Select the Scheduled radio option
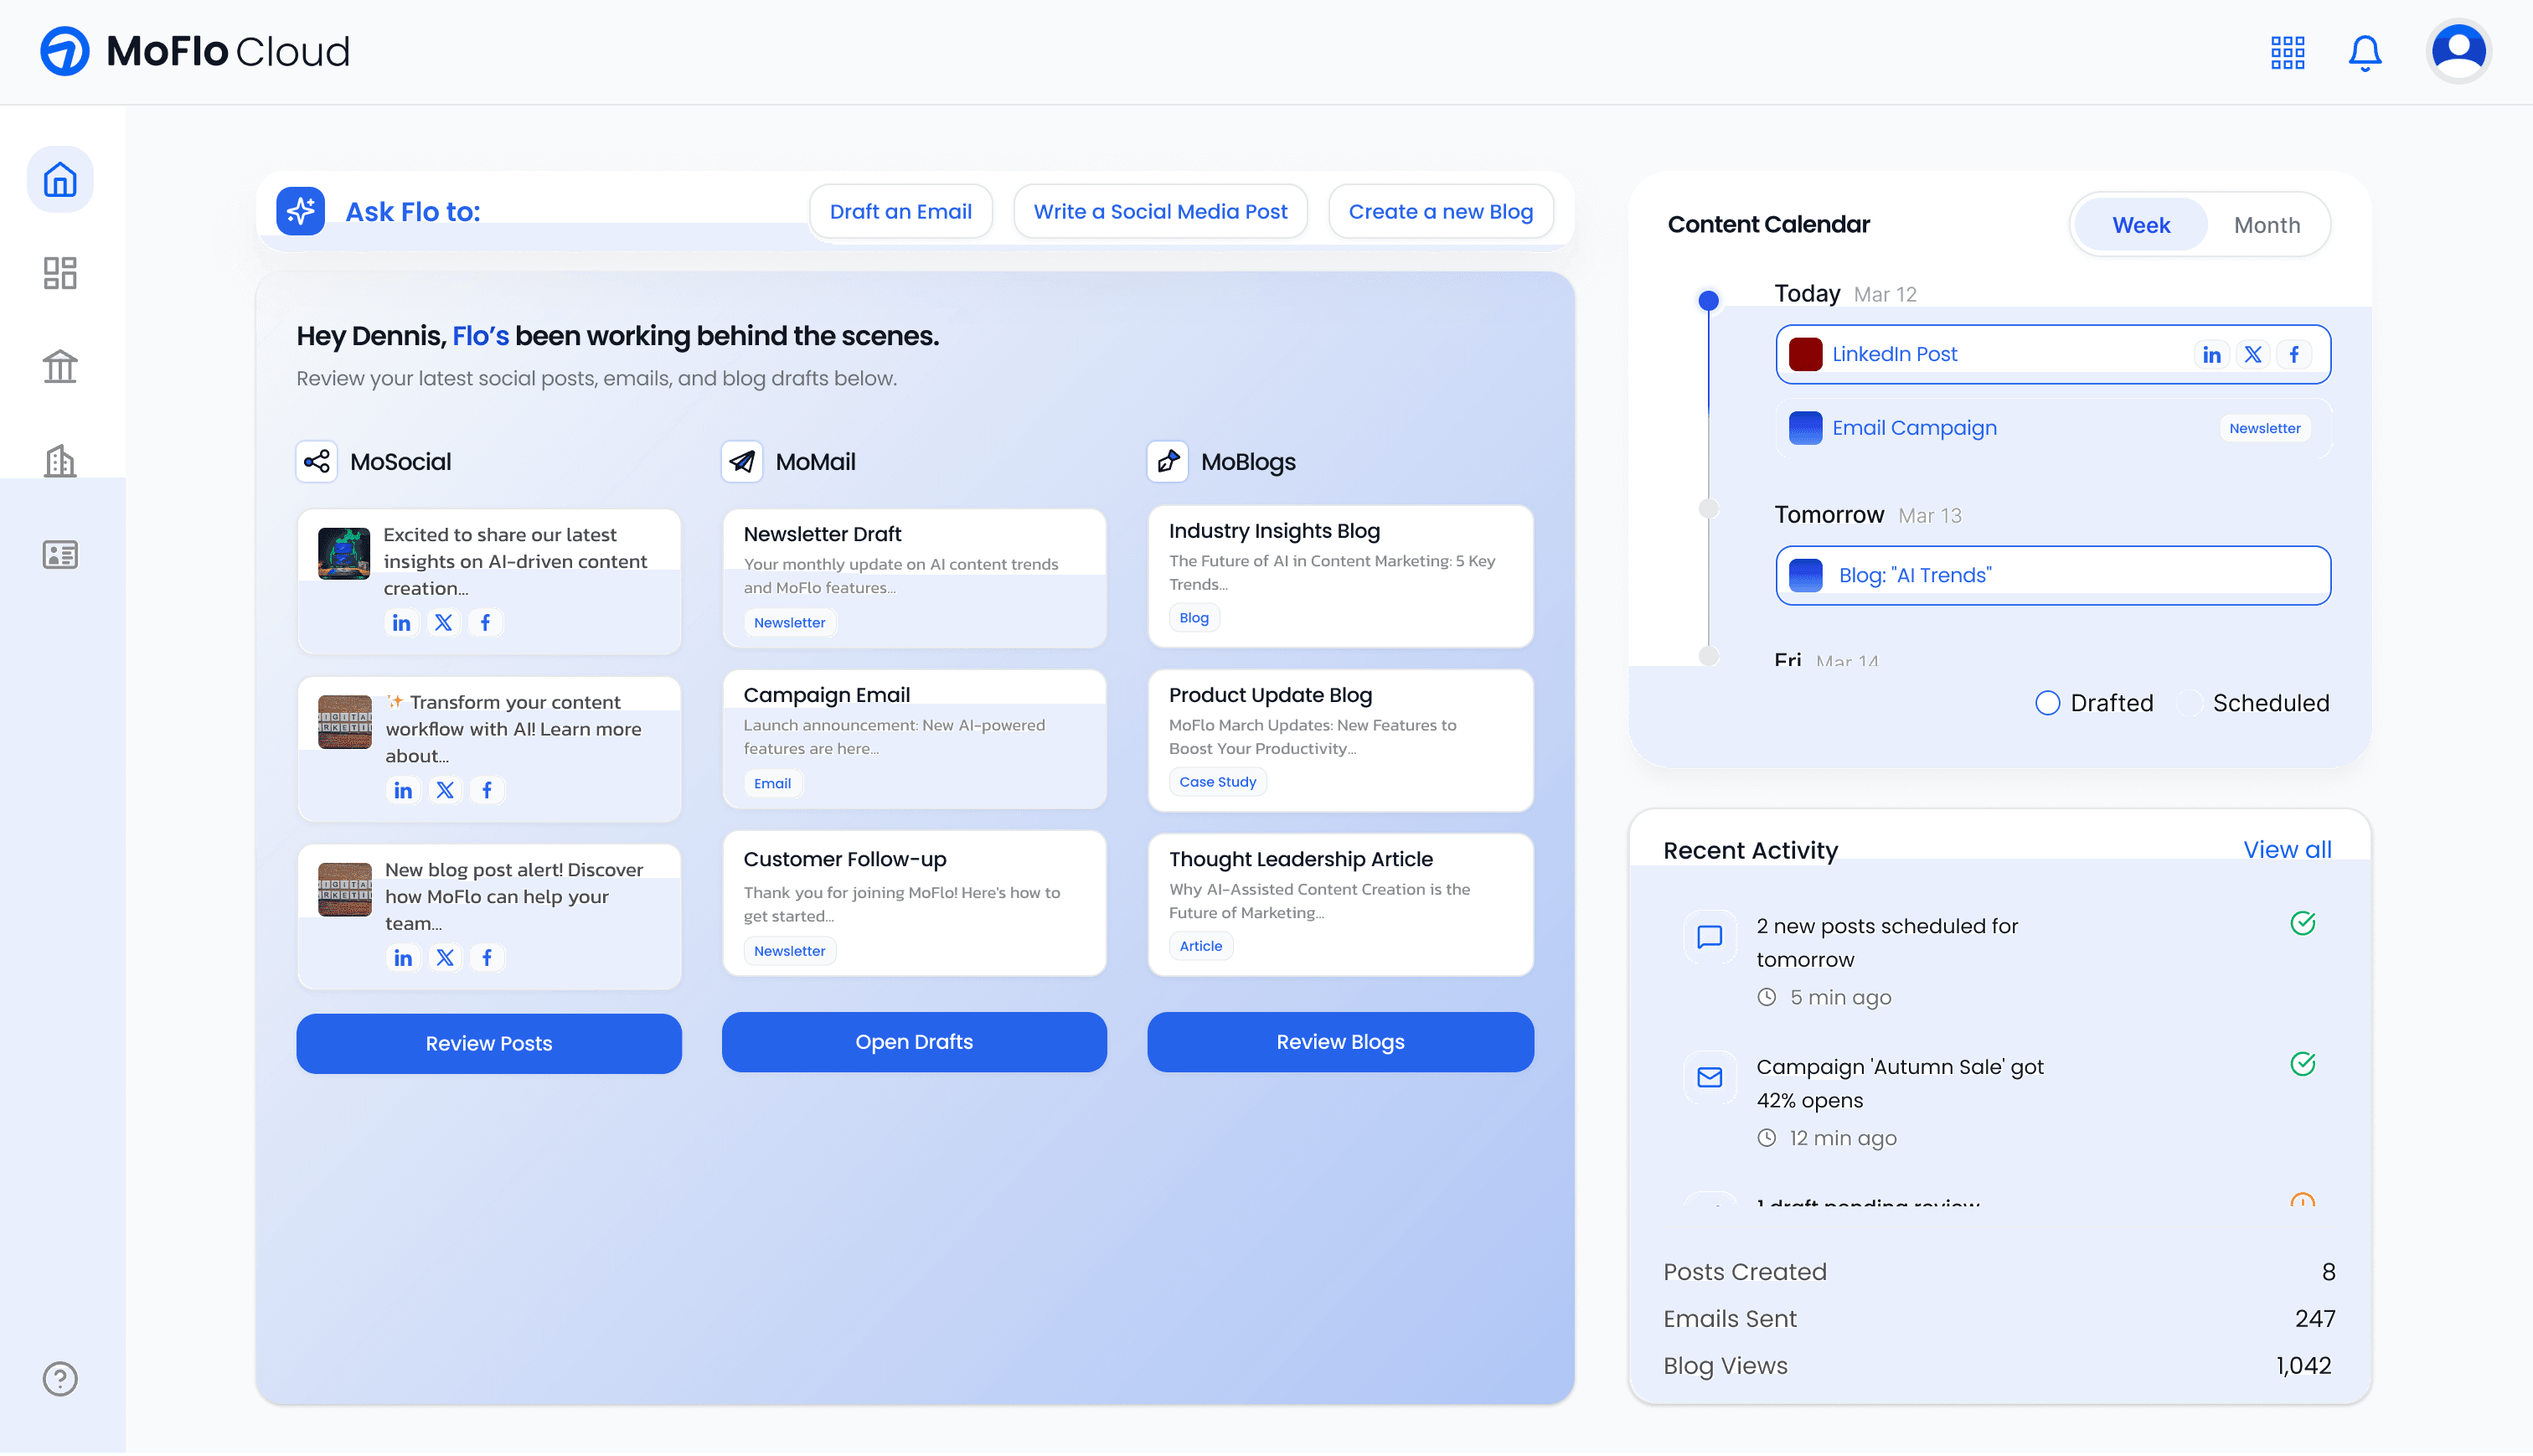The image size is (2533, 1456). pos(2190,703)
